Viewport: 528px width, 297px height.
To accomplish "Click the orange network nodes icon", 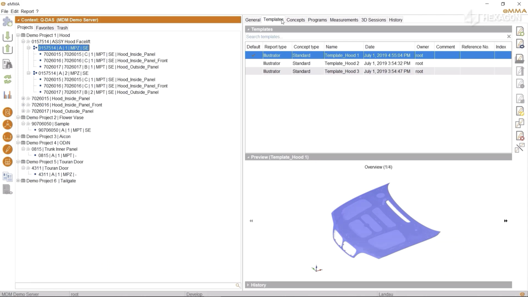I will (7, 125).
